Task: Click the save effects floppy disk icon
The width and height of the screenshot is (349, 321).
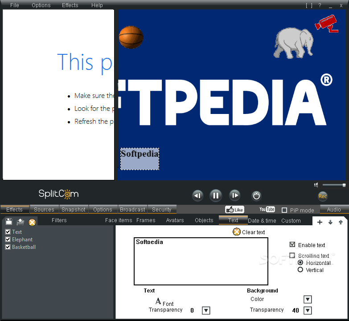Action: click(9, 221)
